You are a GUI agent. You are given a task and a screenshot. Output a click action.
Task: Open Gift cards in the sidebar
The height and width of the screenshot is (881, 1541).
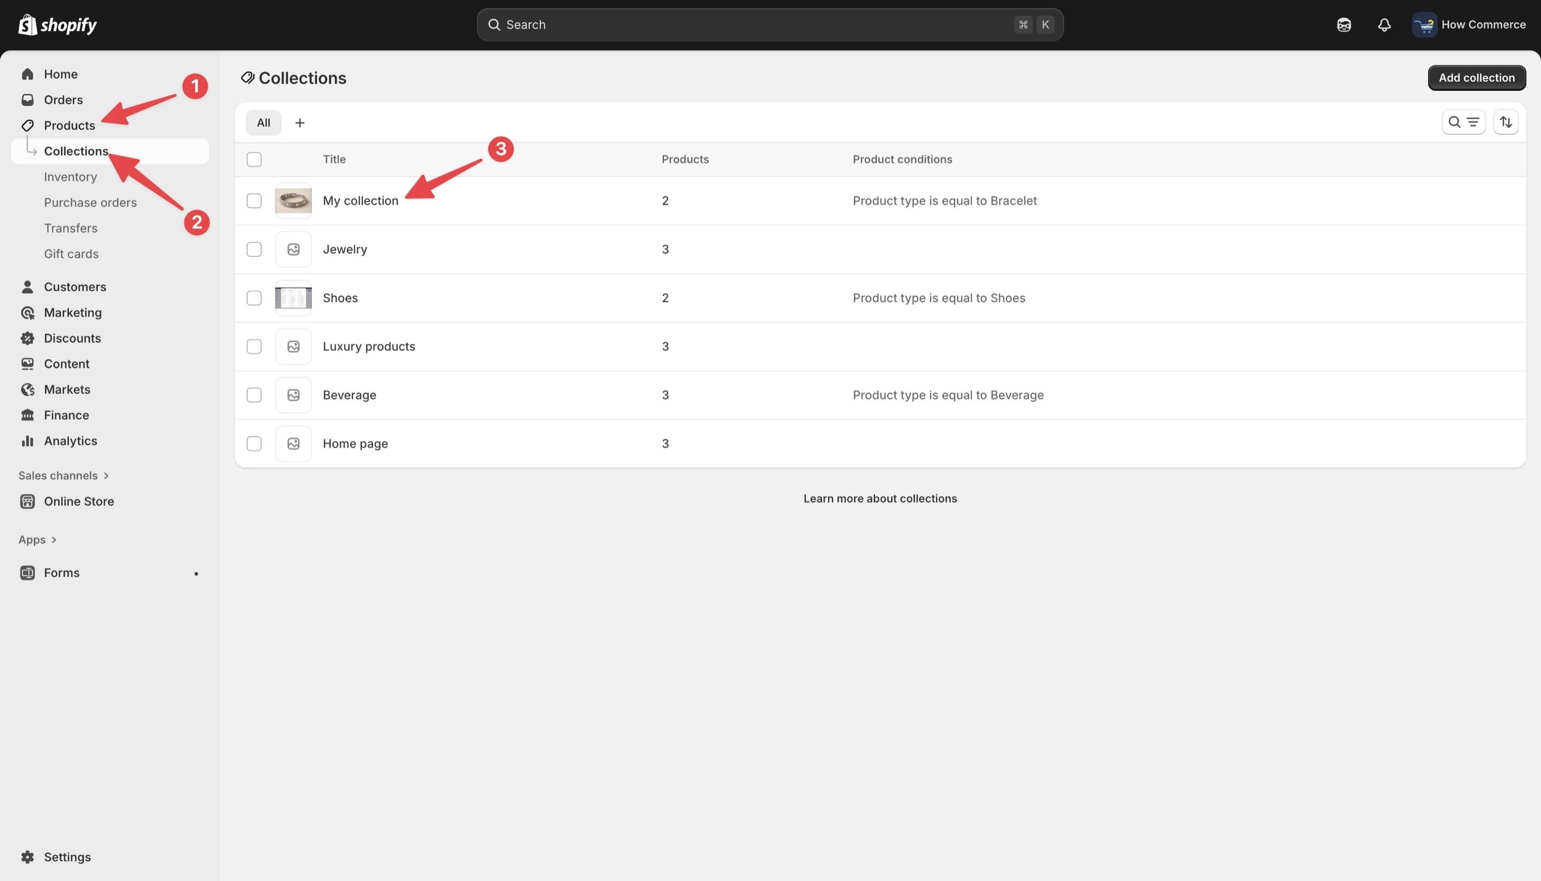point(71,254)
